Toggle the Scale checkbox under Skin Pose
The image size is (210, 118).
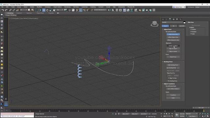coord(191,34)
